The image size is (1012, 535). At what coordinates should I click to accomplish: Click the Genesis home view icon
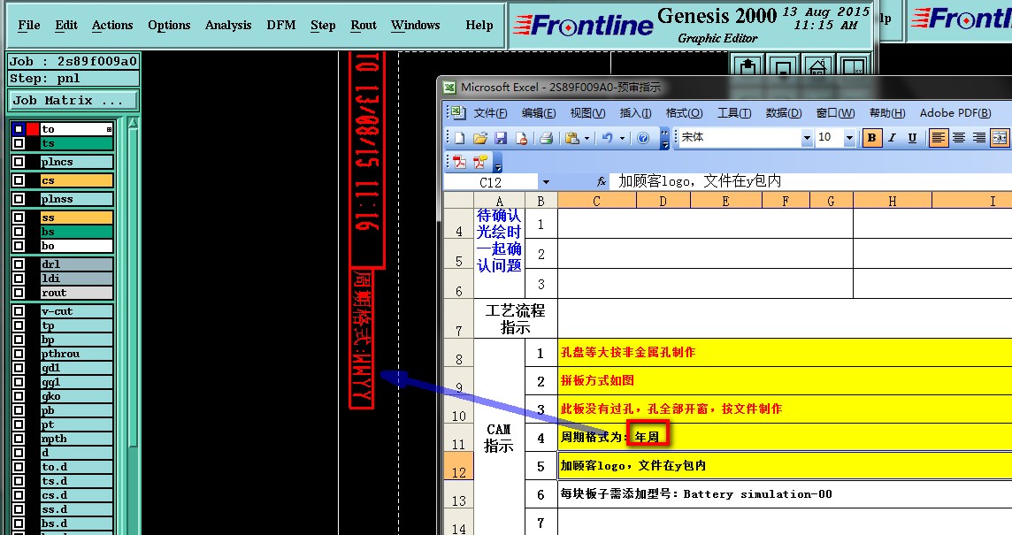point(817,66)
